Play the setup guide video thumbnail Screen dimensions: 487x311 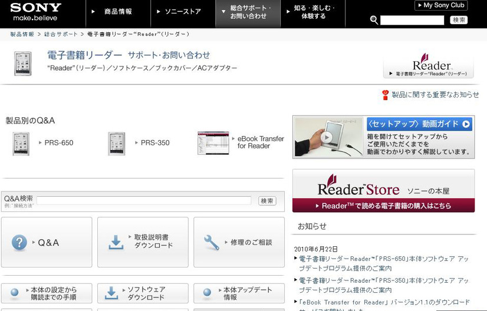tap(328, 137)
